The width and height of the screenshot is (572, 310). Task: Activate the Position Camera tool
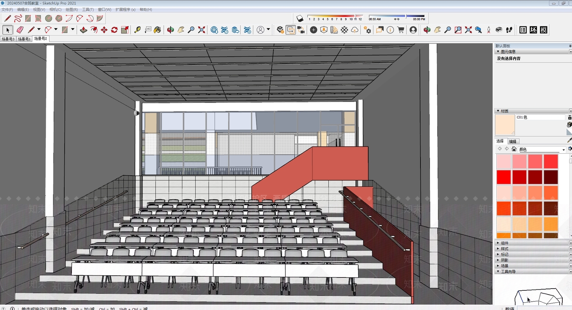click(x=489, y=30)
